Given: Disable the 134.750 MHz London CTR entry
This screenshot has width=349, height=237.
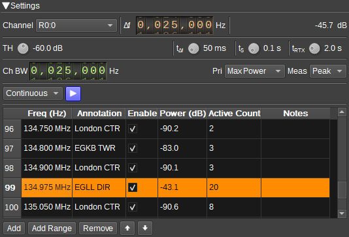Looking at the screenshot, I should [x=133, y=129].
